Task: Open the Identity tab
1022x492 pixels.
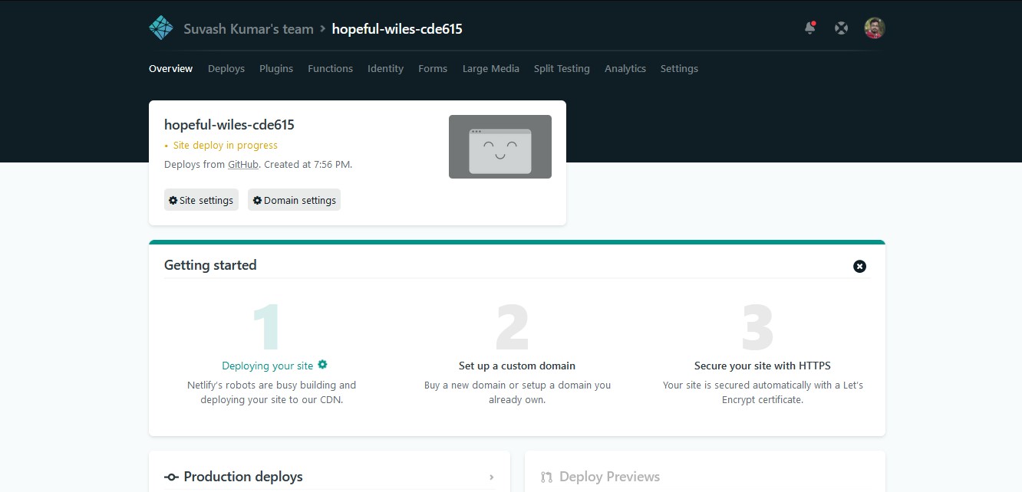Action: click(385, 69)
